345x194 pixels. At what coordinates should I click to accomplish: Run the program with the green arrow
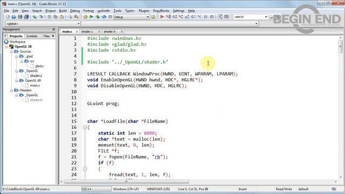92,17
